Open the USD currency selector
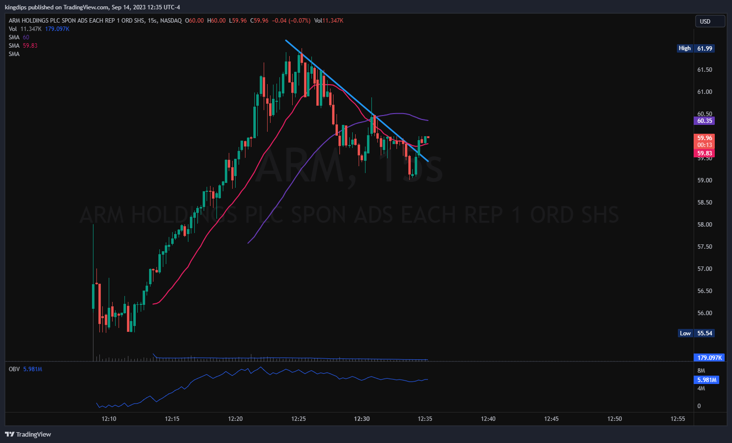The image size is (732, 443). (710, 21)
